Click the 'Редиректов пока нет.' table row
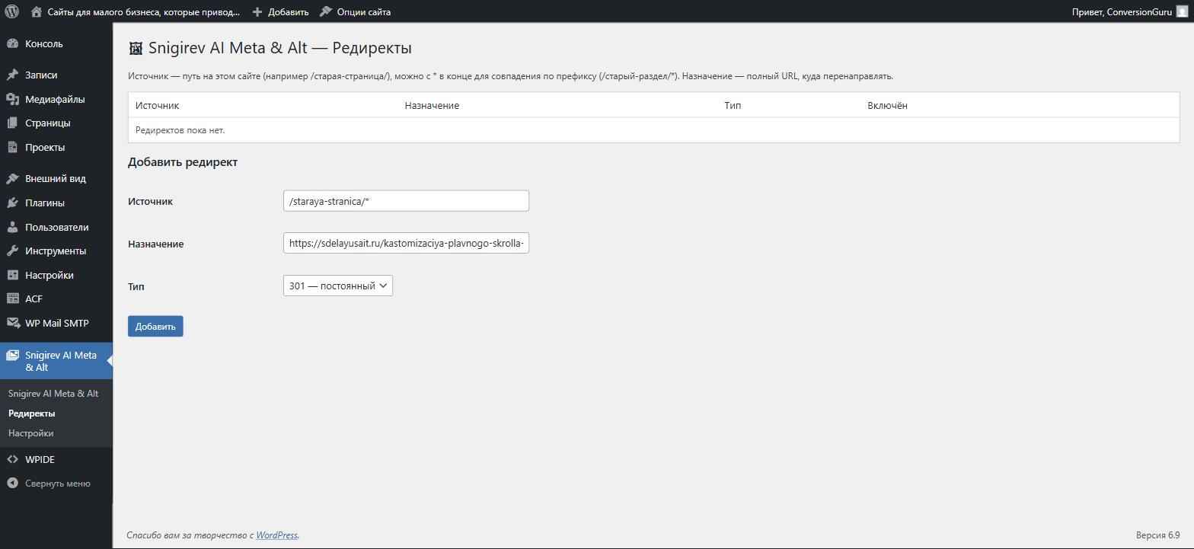 (x=653, y=130)
